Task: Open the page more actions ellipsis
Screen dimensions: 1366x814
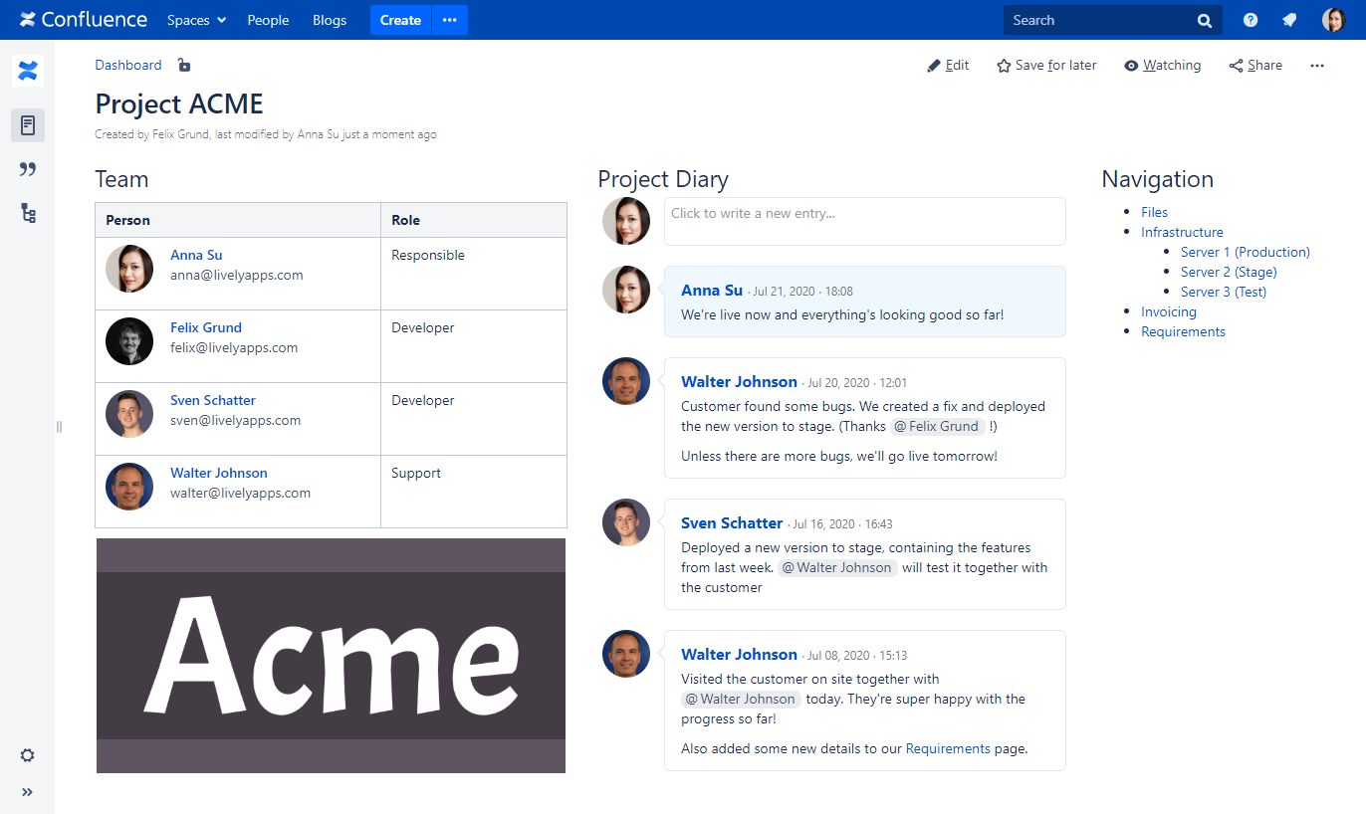Action: (x=1317, y=65)
